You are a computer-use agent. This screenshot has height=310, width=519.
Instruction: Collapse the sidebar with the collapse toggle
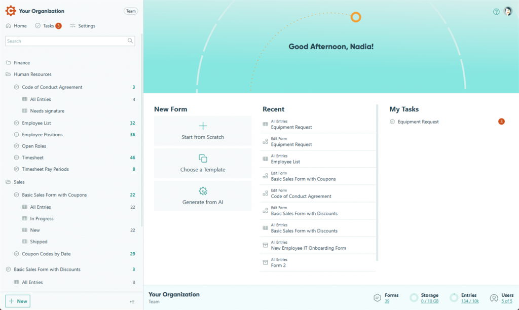click(x=131, y=301)
